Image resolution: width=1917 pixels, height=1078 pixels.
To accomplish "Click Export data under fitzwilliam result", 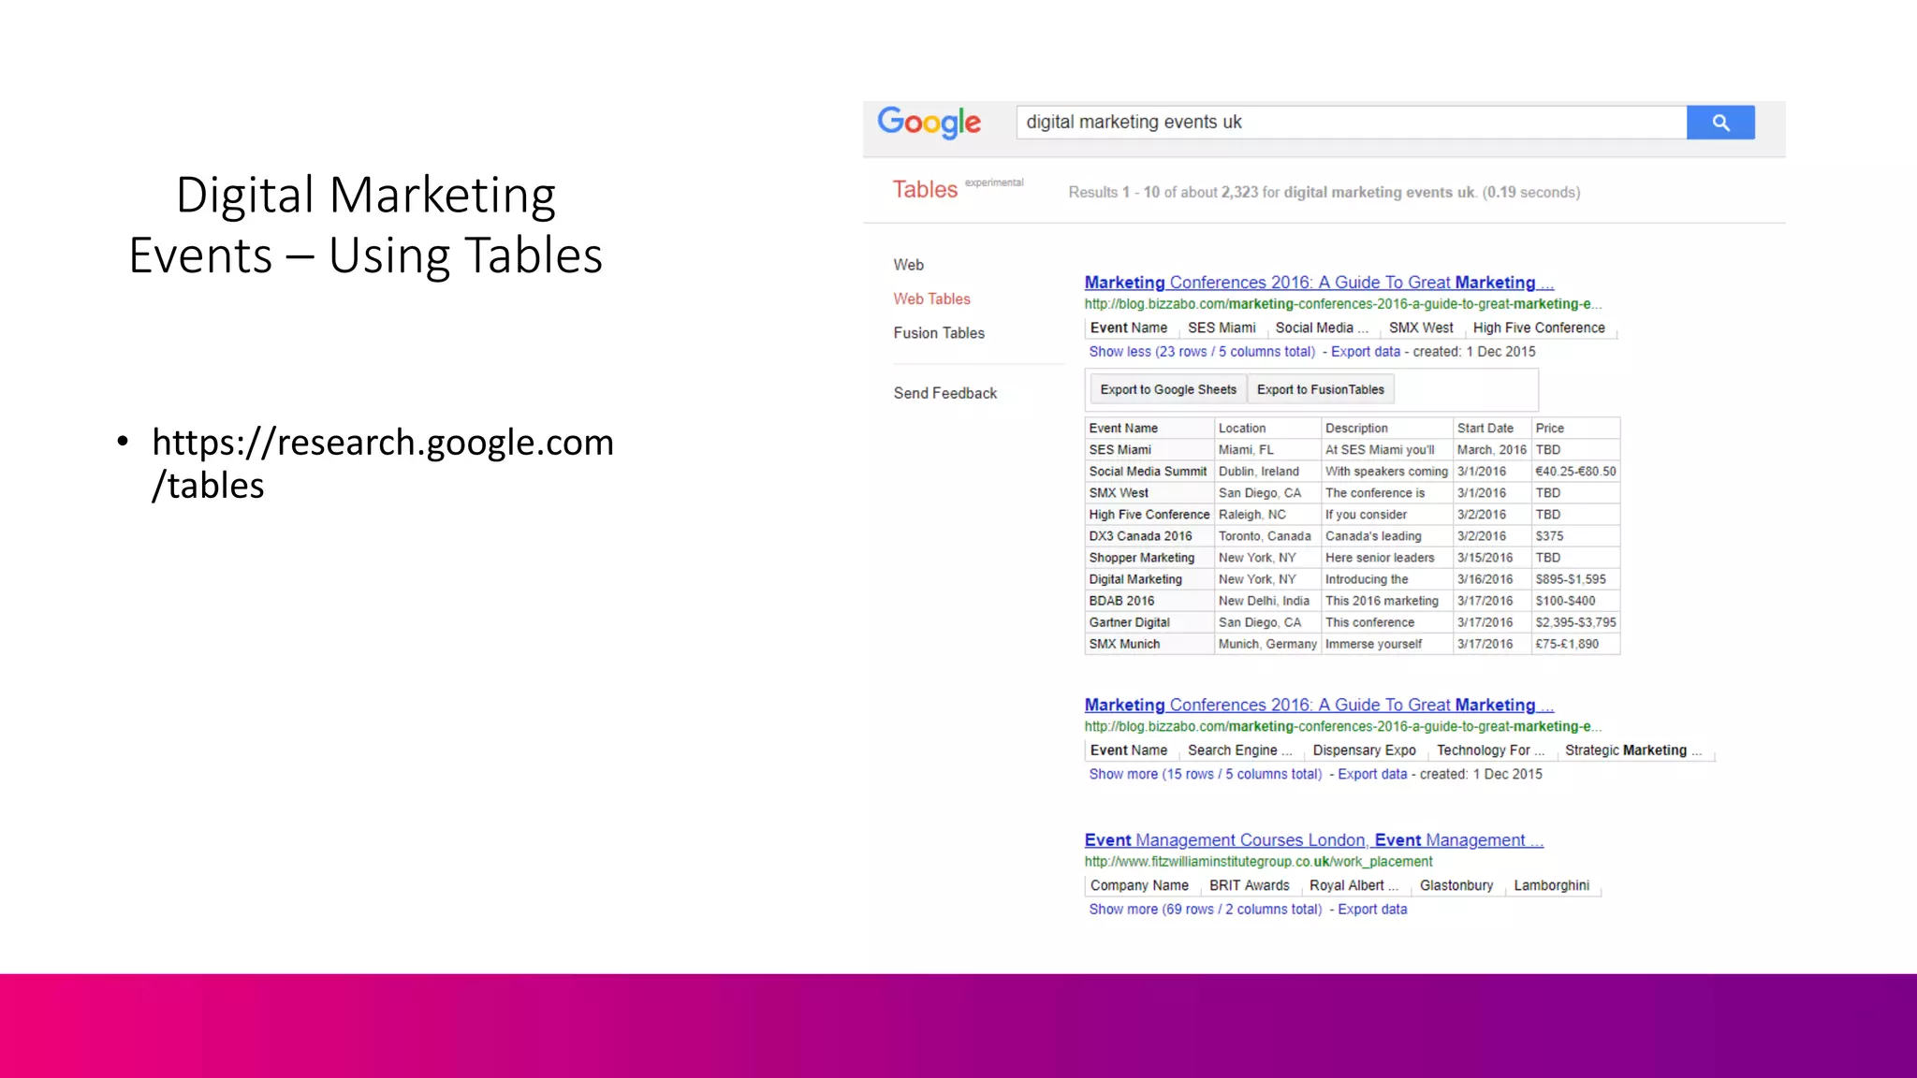I will [x=1371, y=909].
